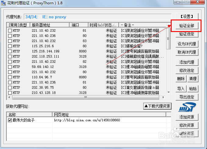Select the server address 202.118.253.111

point(45,56)
